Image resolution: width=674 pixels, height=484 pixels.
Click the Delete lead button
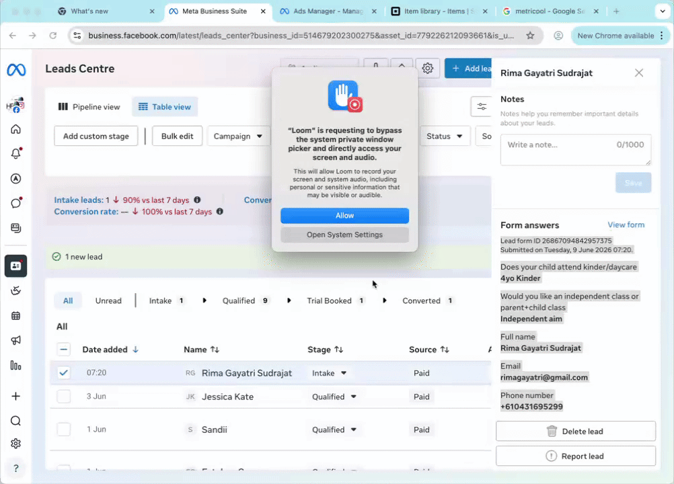tap(576, 431)
